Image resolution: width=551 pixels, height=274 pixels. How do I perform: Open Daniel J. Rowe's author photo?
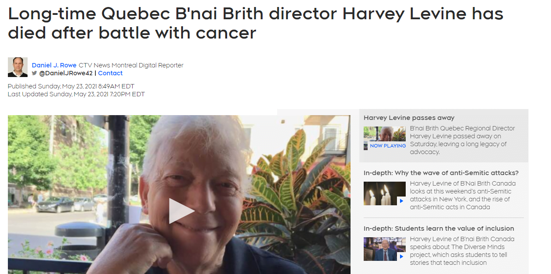point(18,67)
